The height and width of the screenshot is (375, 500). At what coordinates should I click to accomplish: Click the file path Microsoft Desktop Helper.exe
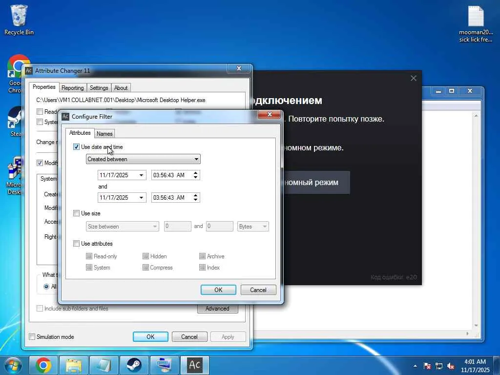(121, 100)
